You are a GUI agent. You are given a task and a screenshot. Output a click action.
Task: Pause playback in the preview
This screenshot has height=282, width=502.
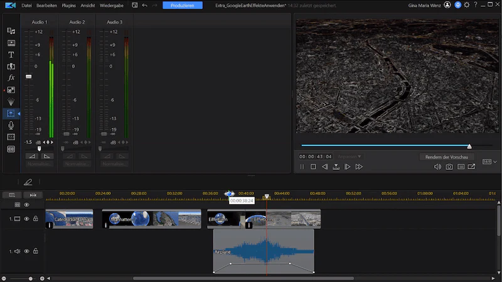[x=302, y=167]
